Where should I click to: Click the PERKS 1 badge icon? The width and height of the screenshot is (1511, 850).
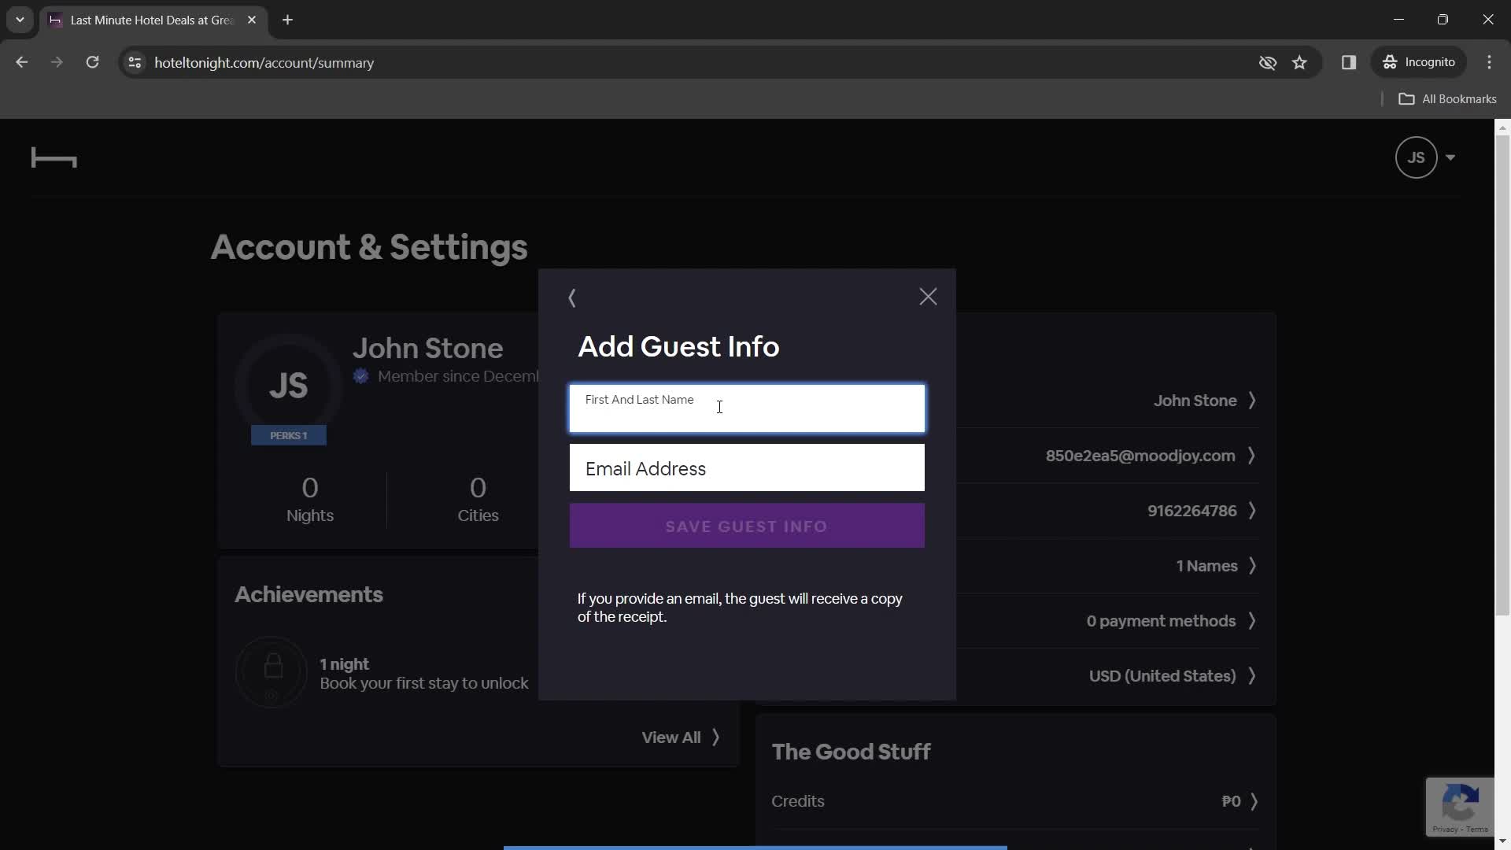(x=290, y=435)
